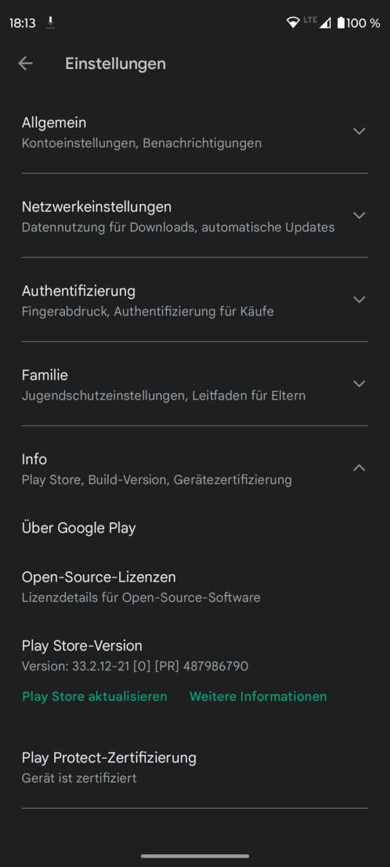Expand the Authentifizierung chevron
Image resolution: width=390 pixels, height=867 pixels.
(360, 299)
